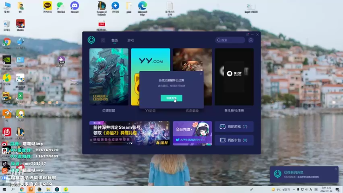Open Discord desktop shortcut
Viewport: 343px width, 193px height.
(75, 7)
